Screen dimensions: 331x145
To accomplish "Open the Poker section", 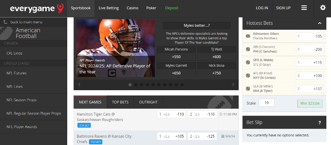I will (151, 8).
